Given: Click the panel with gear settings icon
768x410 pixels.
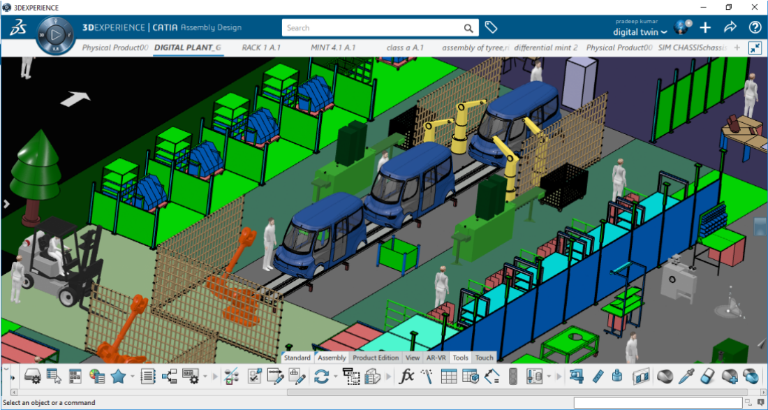Looking at the screenshot, I should click(190, 376).
